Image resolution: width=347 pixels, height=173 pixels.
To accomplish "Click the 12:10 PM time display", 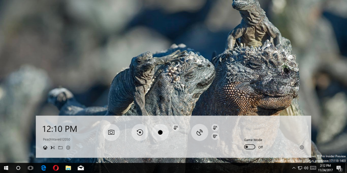I will coord(60,129).
